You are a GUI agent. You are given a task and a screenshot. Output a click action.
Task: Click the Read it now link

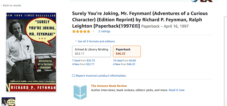click(176, 90)
